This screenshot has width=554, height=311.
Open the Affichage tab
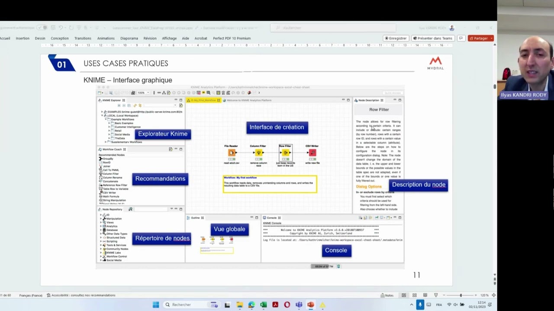169,38
